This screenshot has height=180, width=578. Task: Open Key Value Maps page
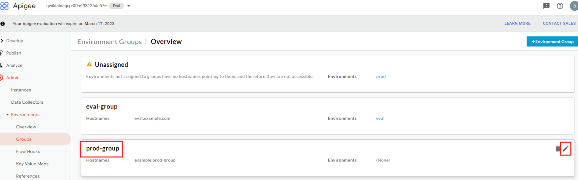point(32,164)
